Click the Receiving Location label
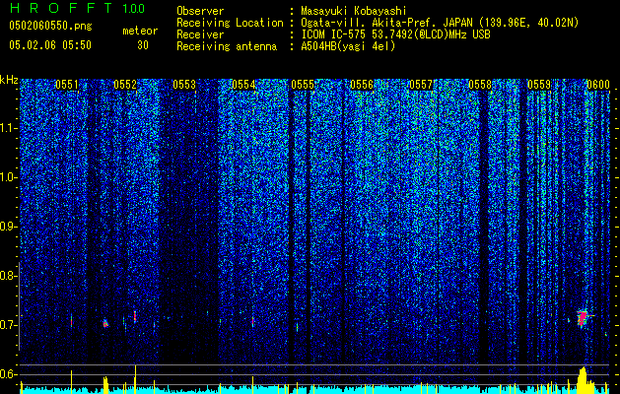The width and height of the screenshot is (620, 394). tap(230, 23)
